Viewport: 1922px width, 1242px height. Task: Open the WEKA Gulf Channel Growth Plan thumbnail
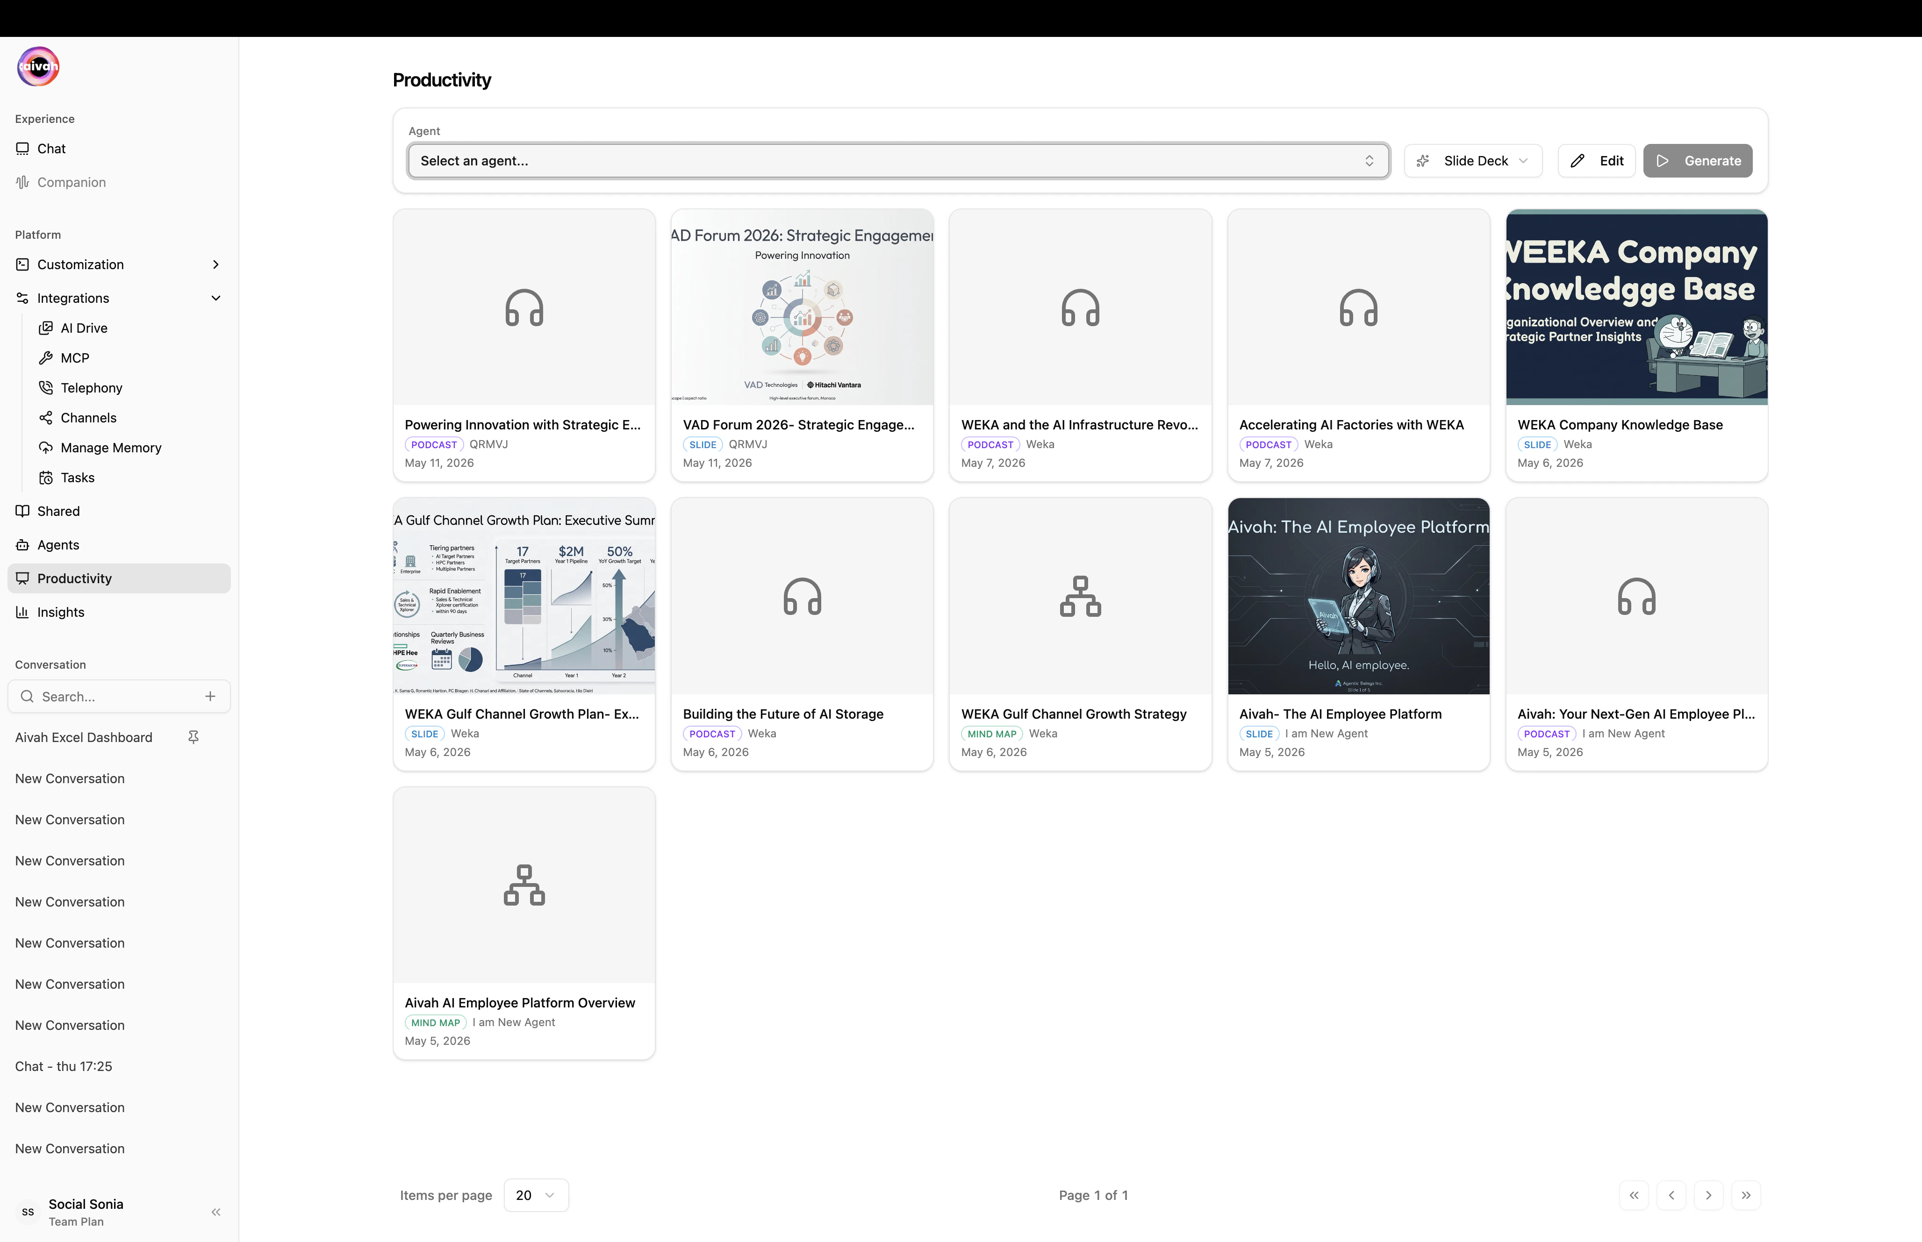pyautogui.click(x=524, y=596)
